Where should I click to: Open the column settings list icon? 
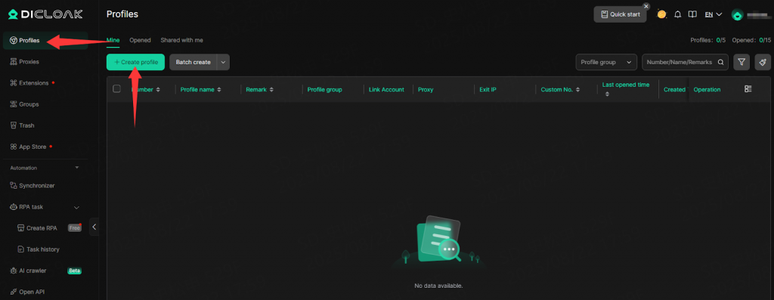[x=748, y=89]
